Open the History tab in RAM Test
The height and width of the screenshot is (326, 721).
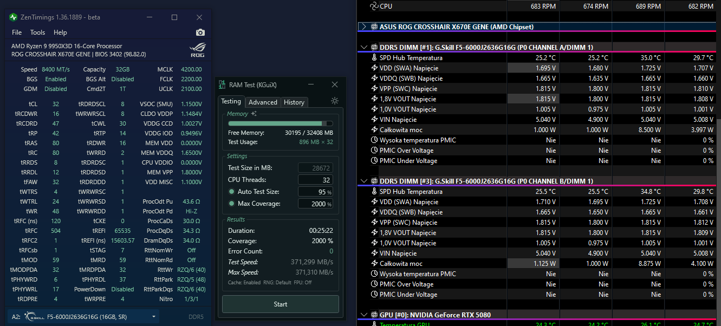pos(294,102)
